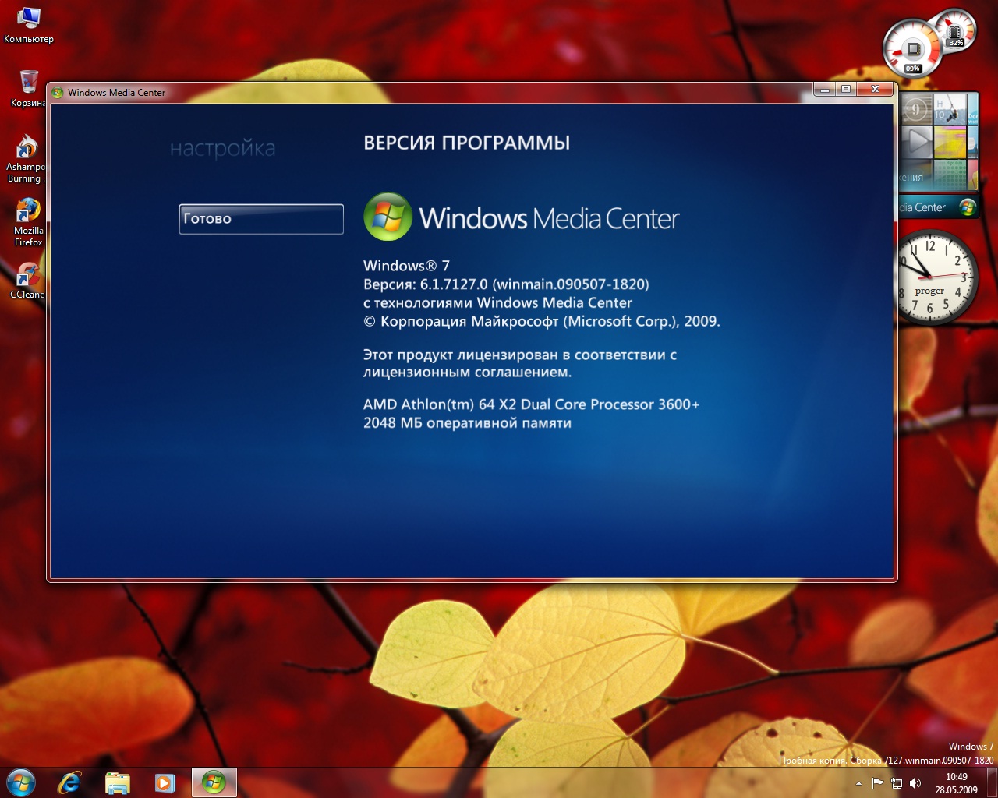
Task: Launch Windows Media Player from taskbar
Action: point(165,782)
